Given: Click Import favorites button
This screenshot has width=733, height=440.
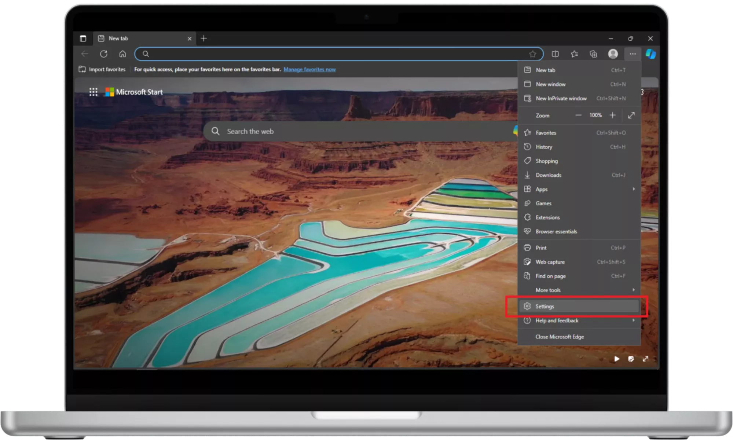Looking at the screenshot, I should 102,69.
